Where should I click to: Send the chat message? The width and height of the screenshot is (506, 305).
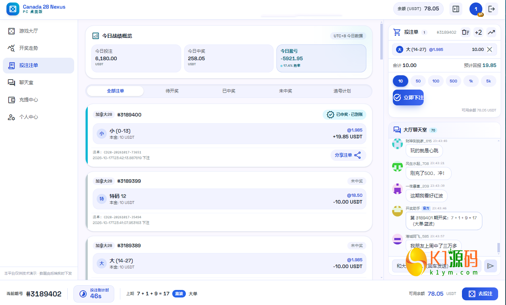click(x=491, y=266)
